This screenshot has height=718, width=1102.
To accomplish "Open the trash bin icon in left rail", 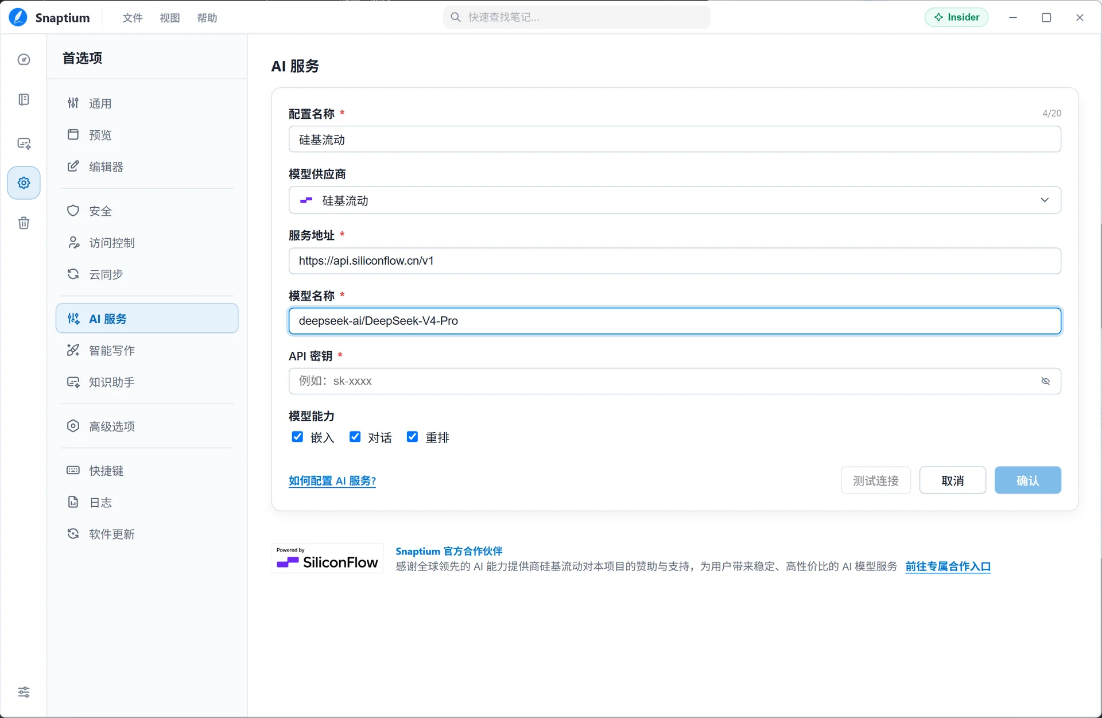I will [x=24, y=223].
